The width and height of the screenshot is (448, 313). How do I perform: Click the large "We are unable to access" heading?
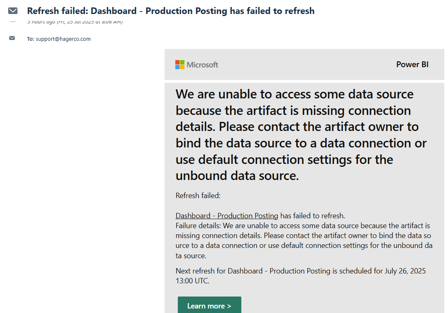[301, 135]
